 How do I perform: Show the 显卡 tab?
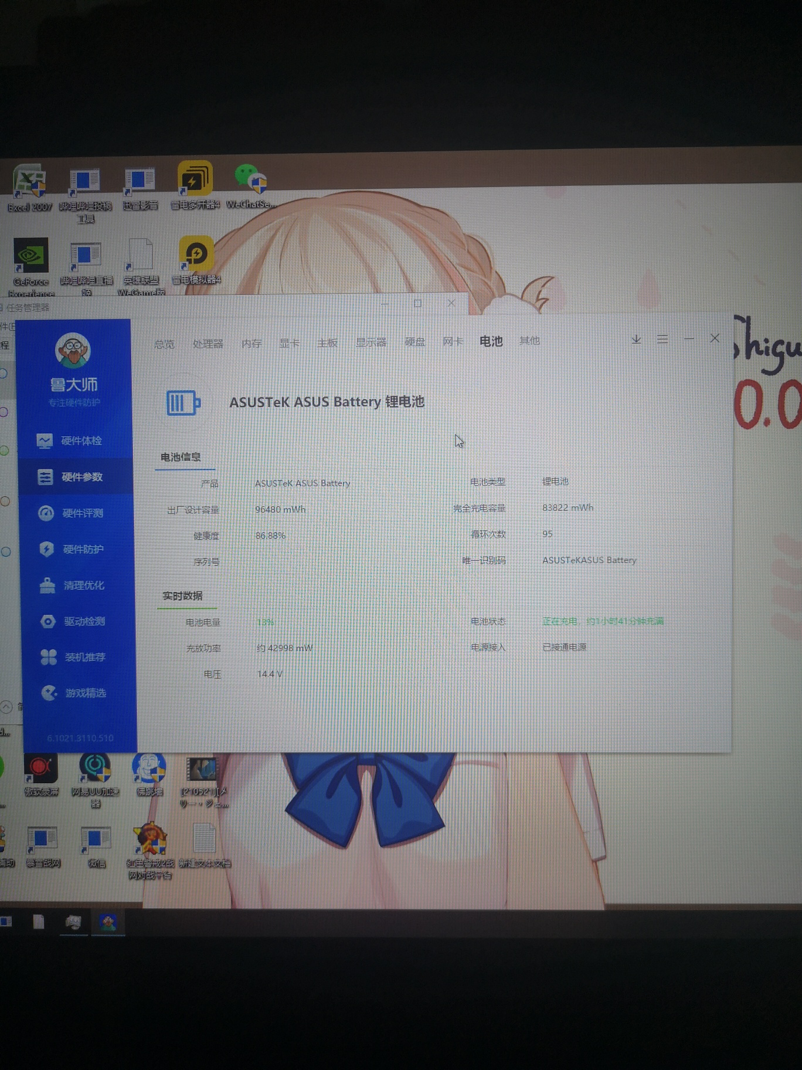coord(290,343)
